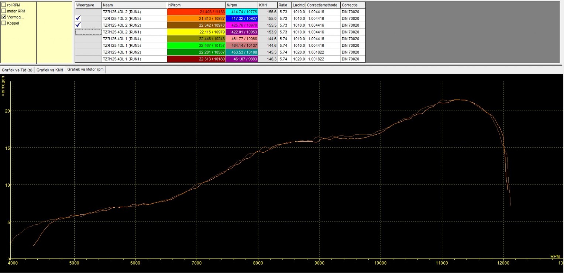Enable the rol RPM checkbox
Screen dimensions: 564x273
click(x=4, y=5)
